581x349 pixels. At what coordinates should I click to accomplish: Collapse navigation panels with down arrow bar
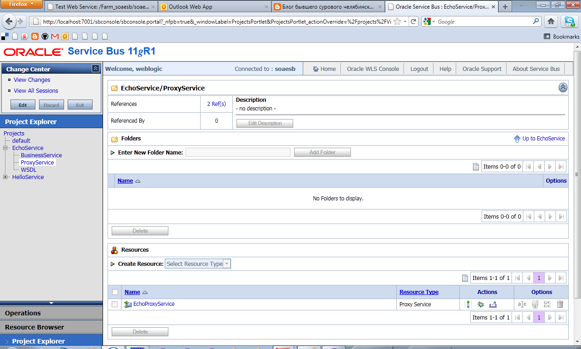coord(51,303)
